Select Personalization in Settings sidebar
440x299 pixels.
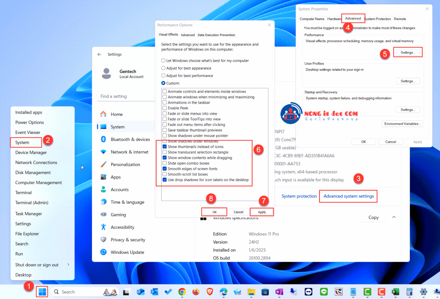(126, 164)
